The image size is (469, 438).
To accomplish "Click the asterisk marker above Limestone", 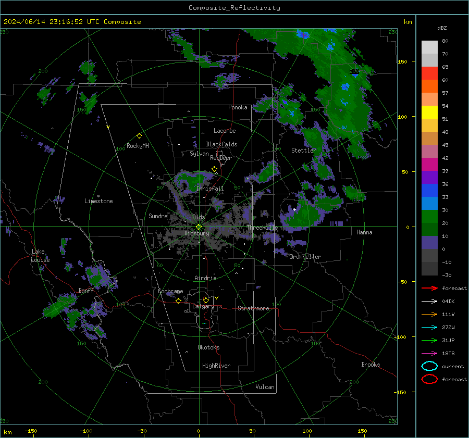I will pyautogui.click(x=98, y=196).
